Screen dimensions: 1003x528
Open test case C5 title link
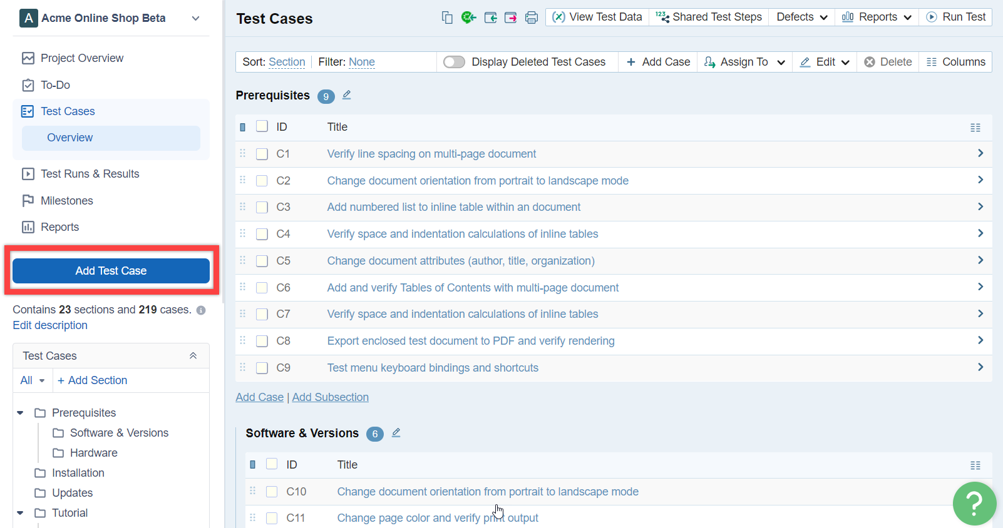coord(460,261)
